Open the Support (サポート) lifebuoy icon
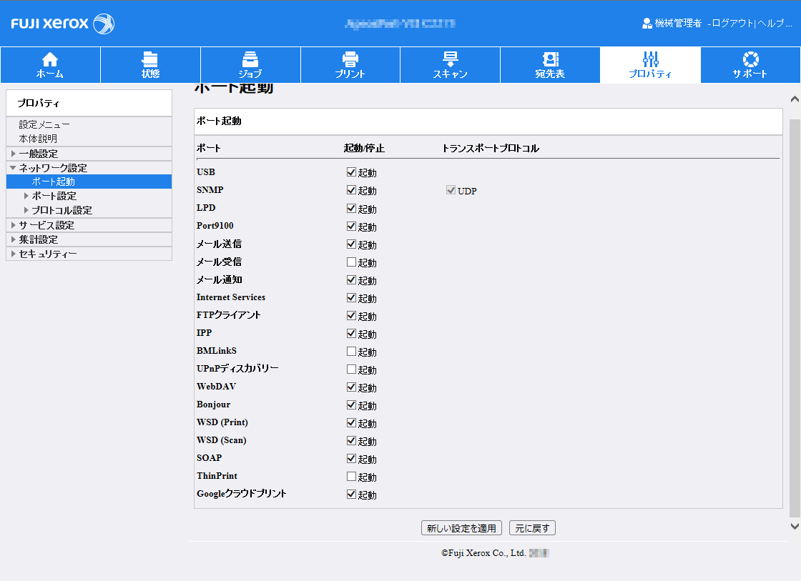This screenshot has width=801, height=581. click(750, 59)
